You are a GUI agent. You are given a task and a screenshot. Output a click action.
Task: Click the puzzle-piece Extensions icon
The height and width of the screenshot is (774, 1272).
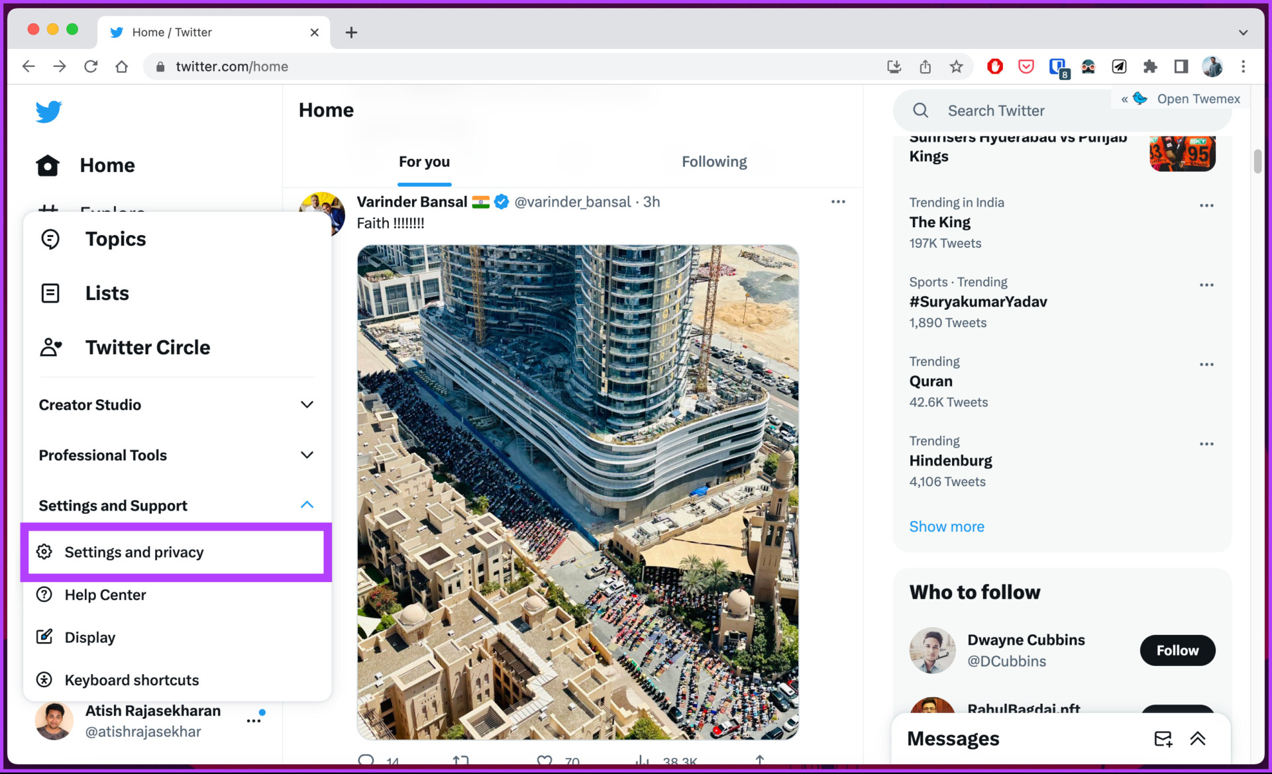click(x=1150, y=66)
